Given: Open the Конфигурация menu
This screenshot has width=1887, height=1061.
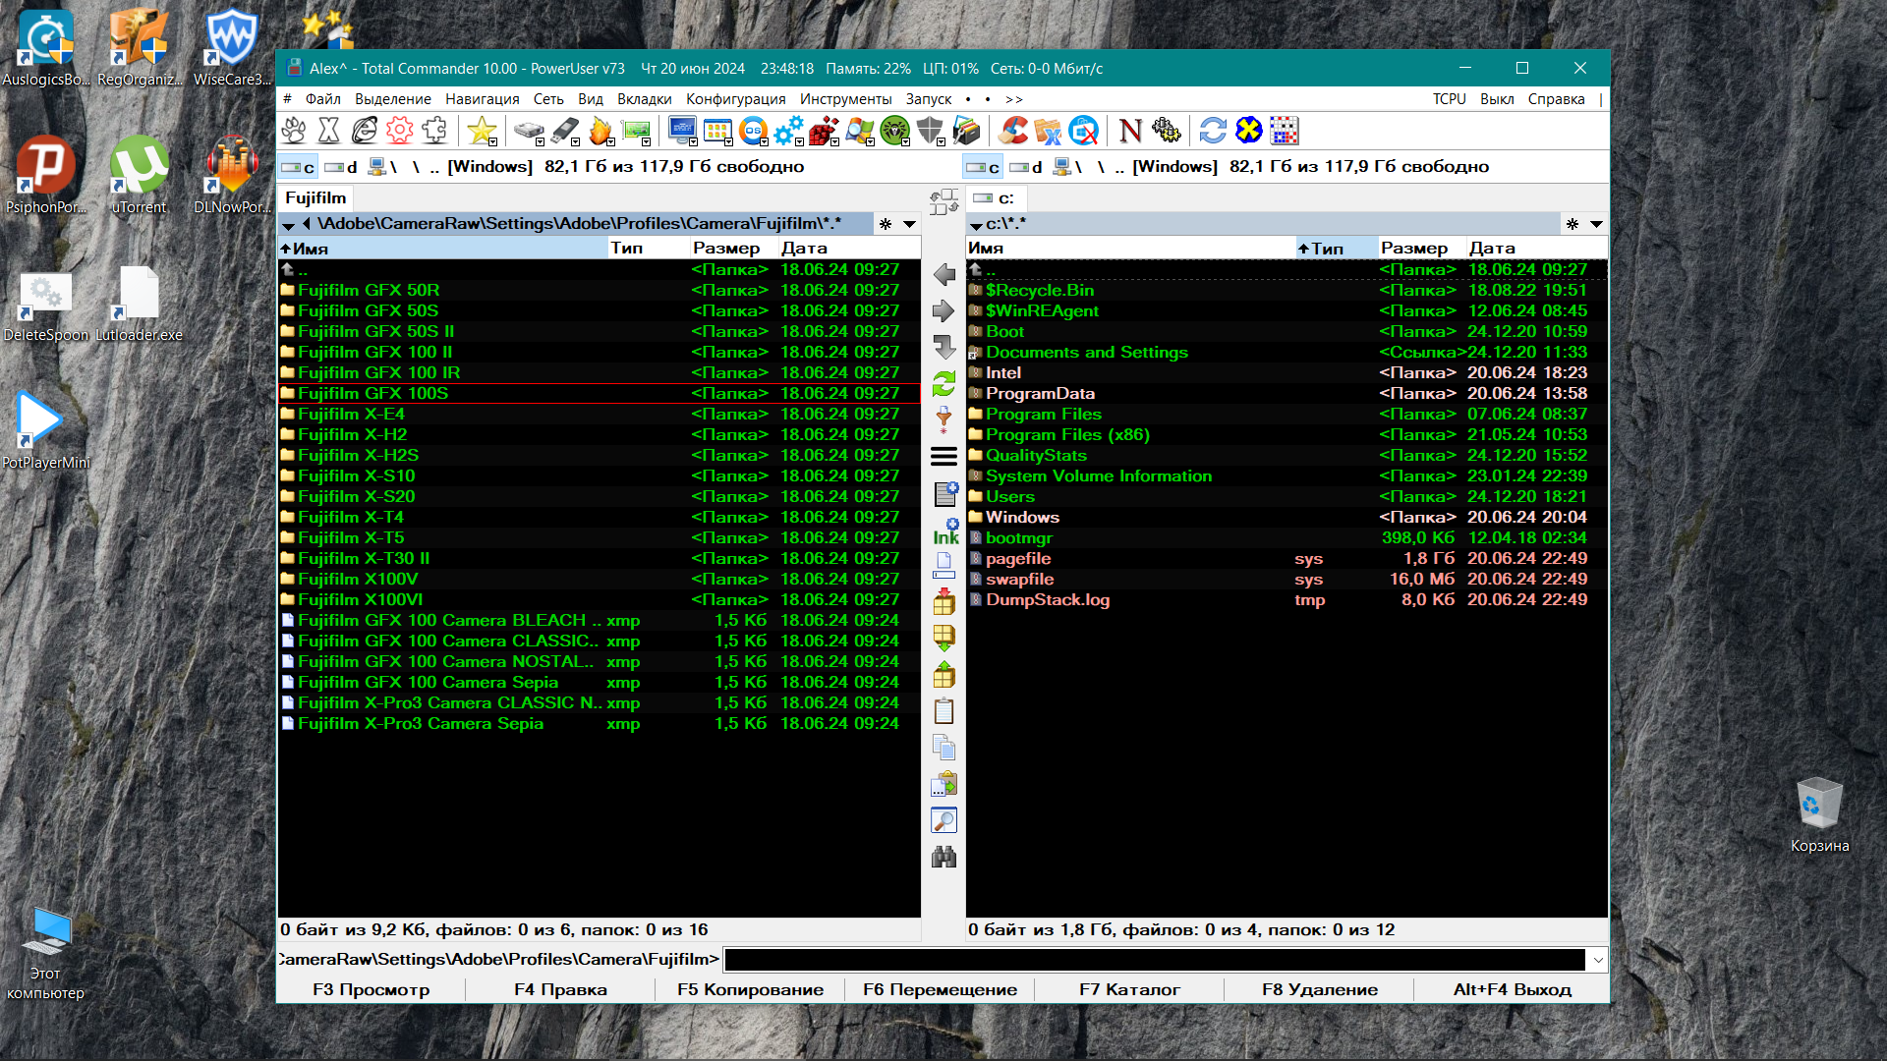Looking at the screenshot, I should (736, 99).
